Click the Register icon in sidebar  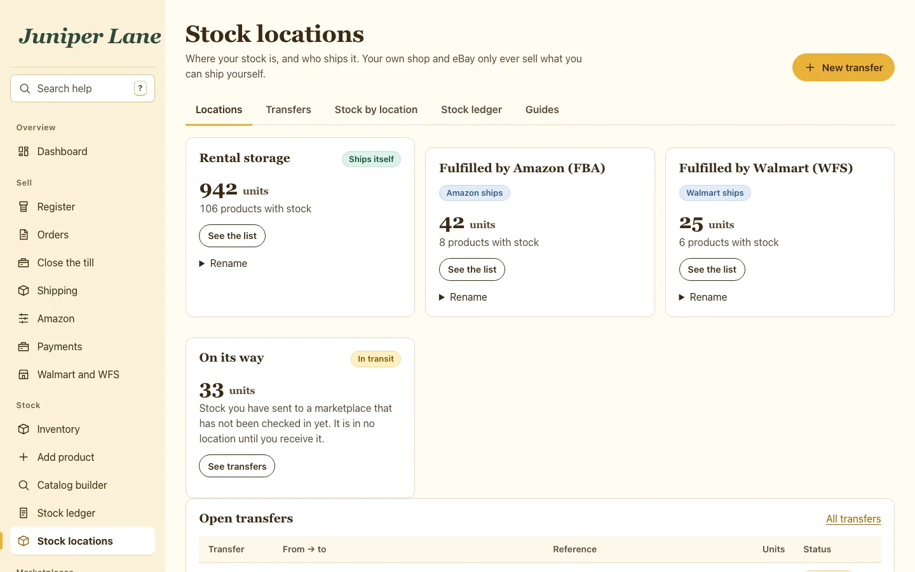point(24,207)
